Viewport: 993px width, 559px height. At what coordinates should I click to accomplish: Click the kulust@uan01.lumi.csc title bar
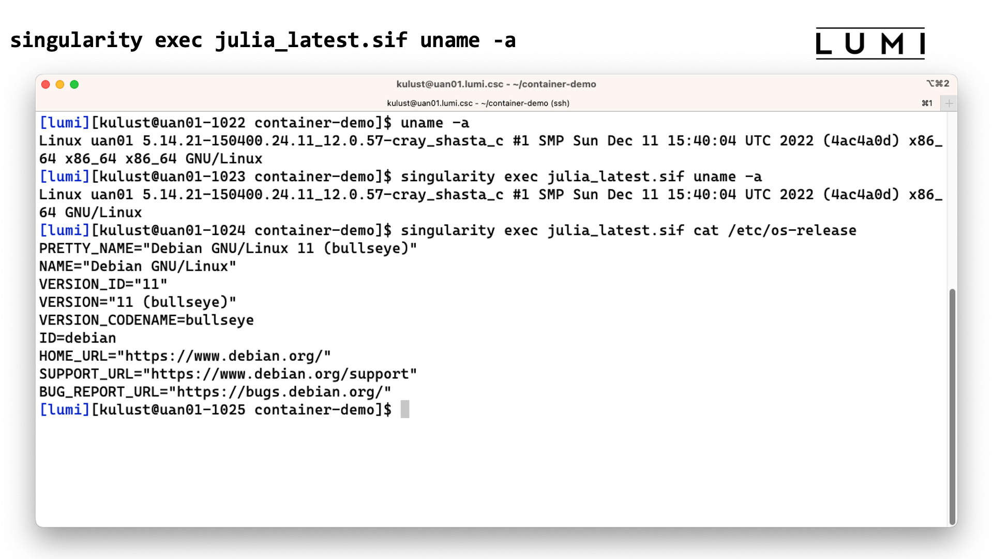pos(496,83)
